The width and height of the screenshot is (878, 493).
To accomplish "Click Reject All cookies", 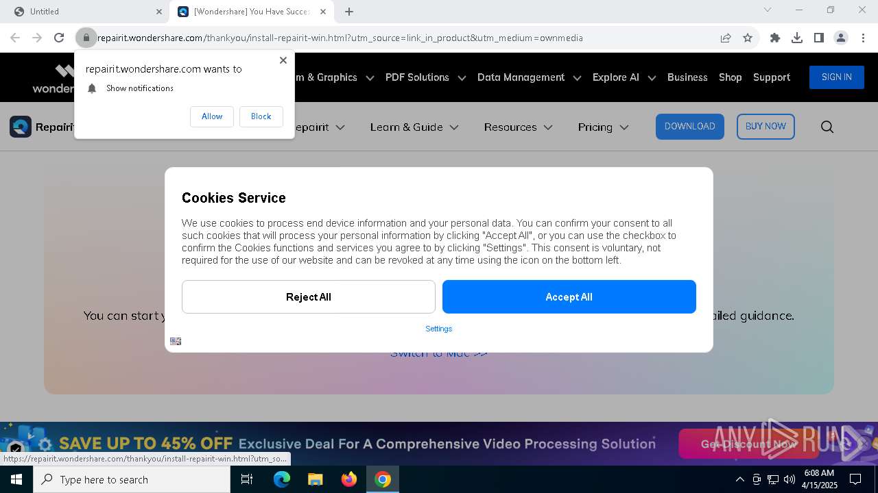I will (x=309, y=296).
